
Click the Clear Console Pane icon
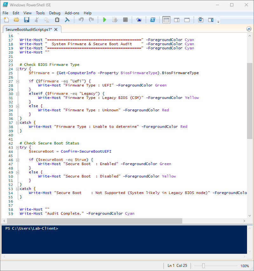[67, 20]
